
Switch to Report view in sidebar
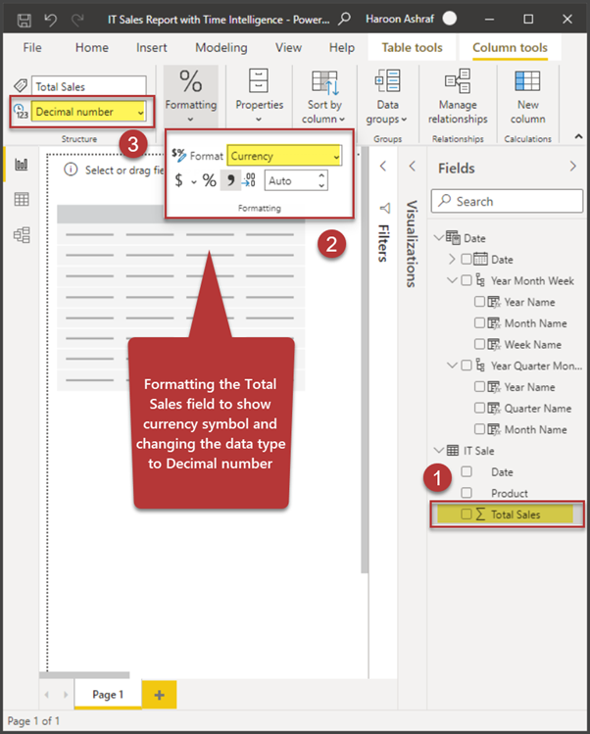(22, 165)
